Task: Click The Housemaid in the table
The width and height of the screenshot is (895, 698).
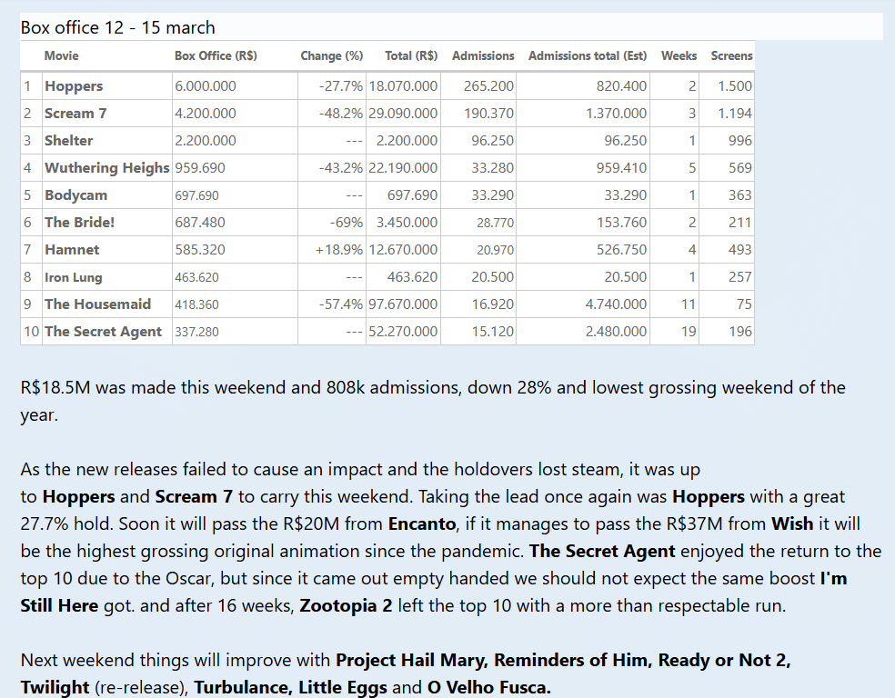Action: (x=97, y=304)
